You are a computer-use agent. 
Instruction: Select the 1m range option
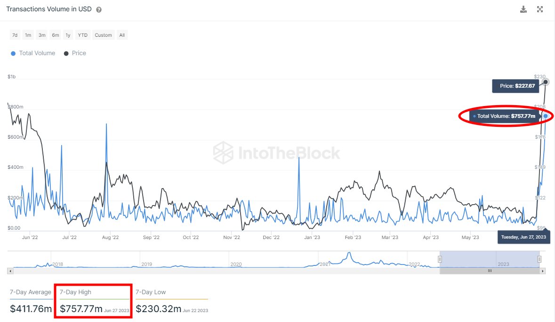pos(28,34)
